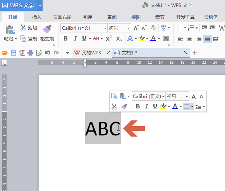Click the print icon in quick toolbar
225x191 pixels.
(31, 53)
